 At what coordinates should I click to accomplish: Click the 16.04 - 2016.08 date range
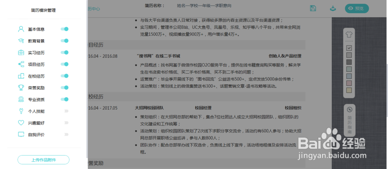[103, 56]
